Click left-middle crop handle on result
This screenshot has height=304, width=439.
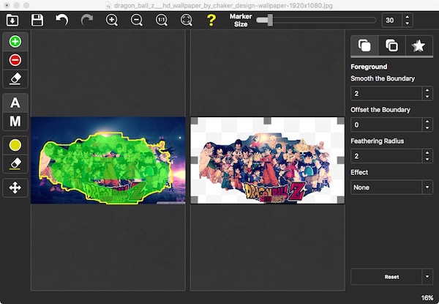point(195,160)
